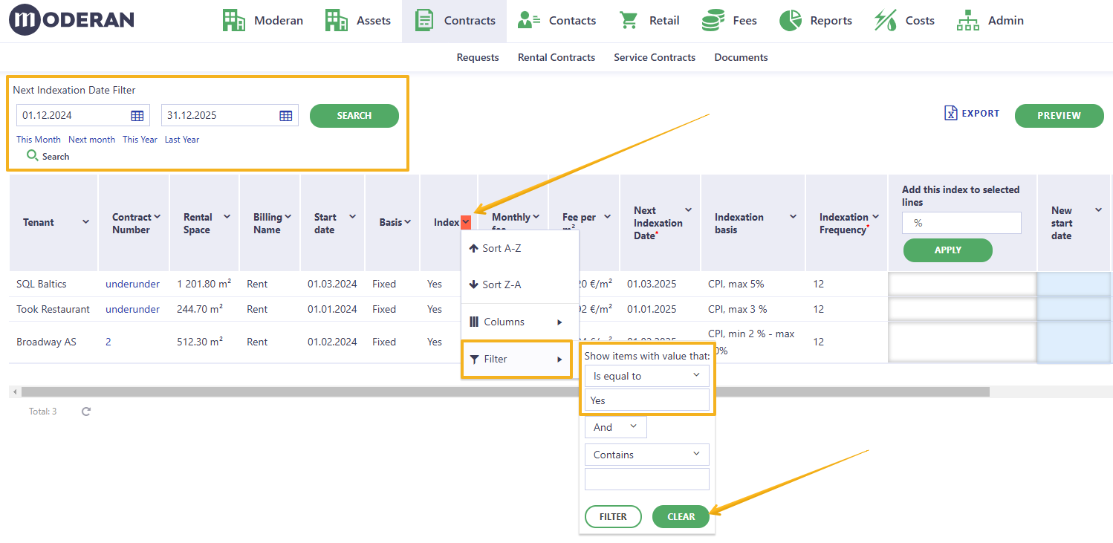Click the Contacts person icon

(x=529, y=20)
